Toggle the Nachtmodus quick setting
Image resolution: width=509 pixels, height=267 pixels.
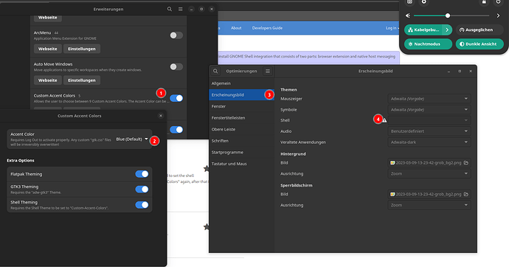(x=428, y=44)
